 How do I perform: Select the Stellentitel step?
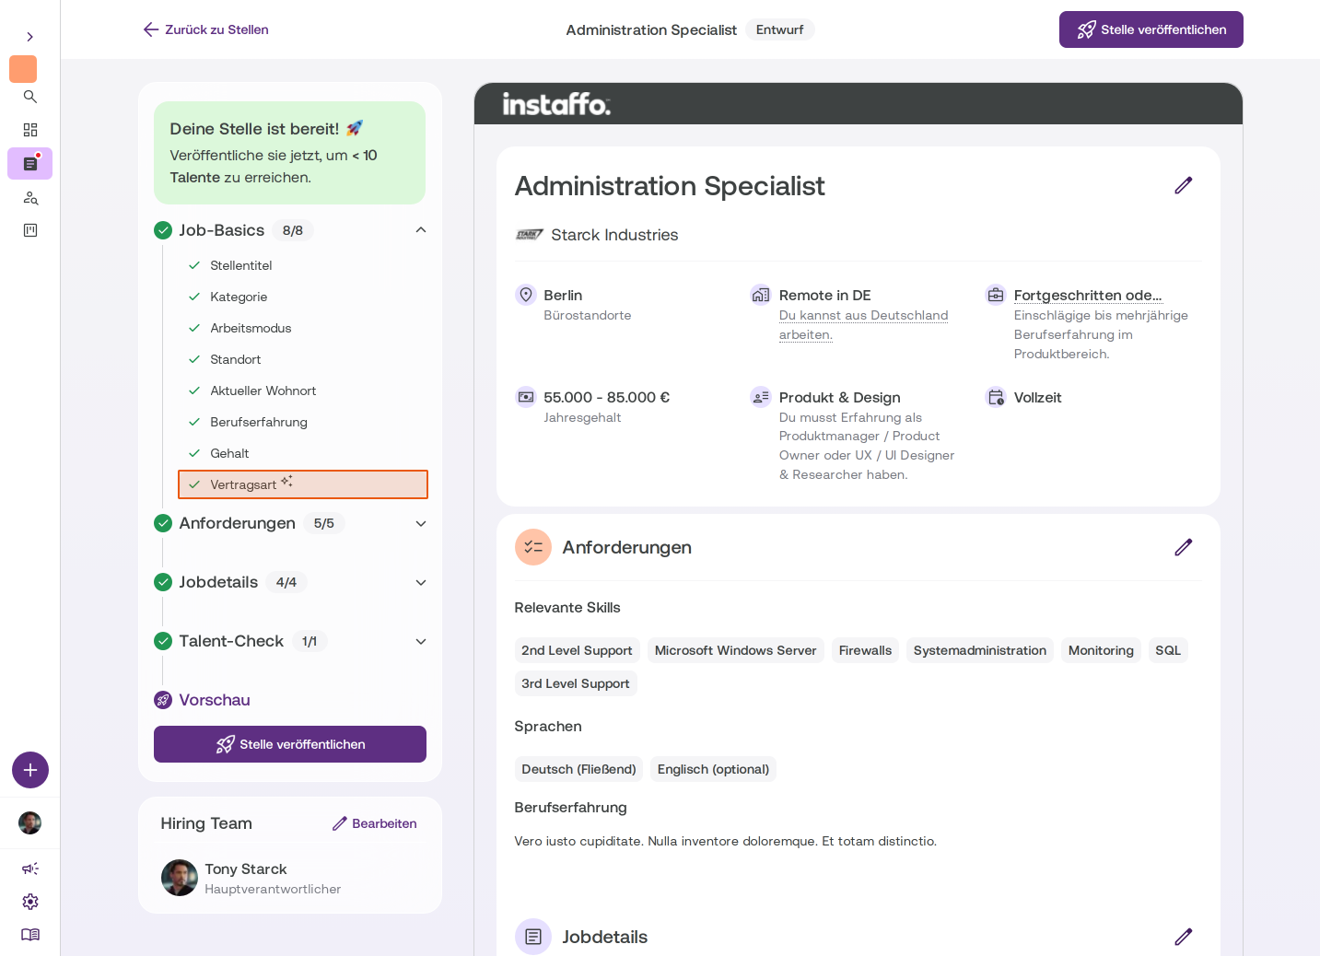click(303, 265)
